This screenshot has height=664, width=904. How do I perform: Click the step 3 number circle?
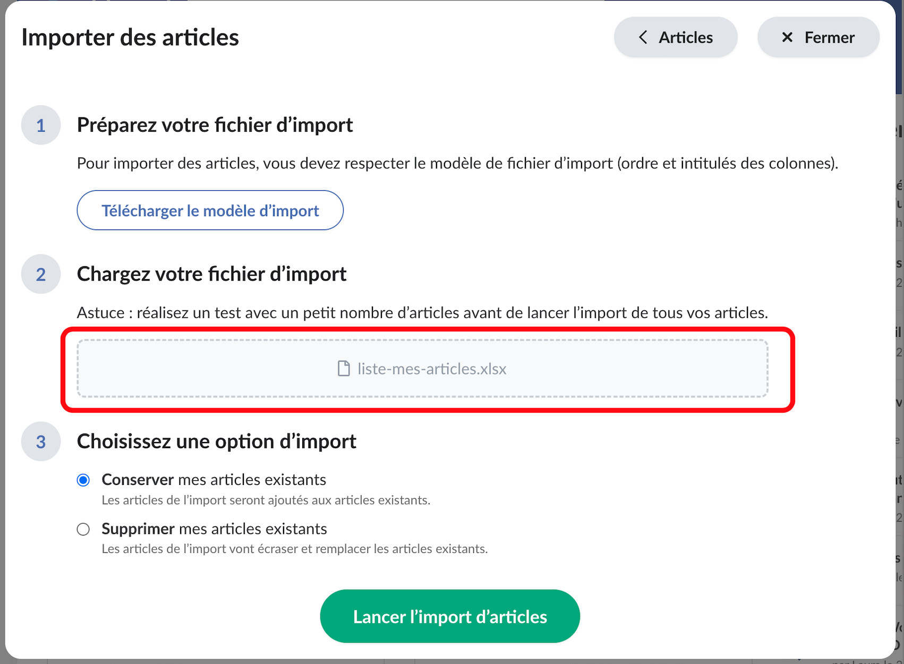coord(41,442)
